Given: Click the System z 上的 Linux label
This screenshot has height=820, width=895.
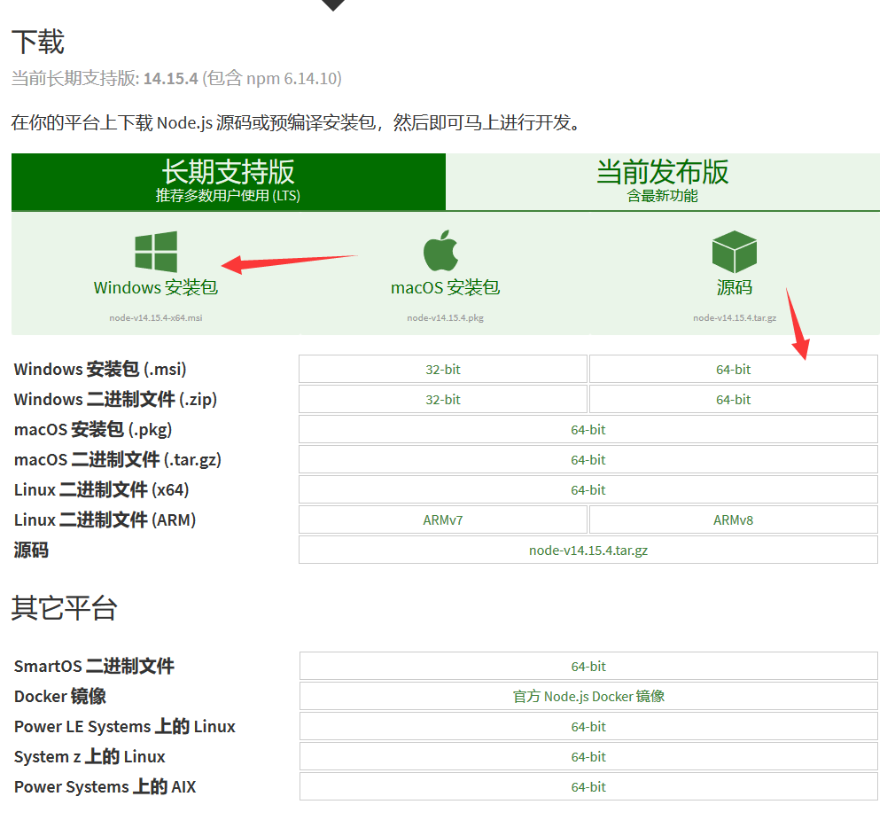Looking at the screenshot, I should coord(89,756).
